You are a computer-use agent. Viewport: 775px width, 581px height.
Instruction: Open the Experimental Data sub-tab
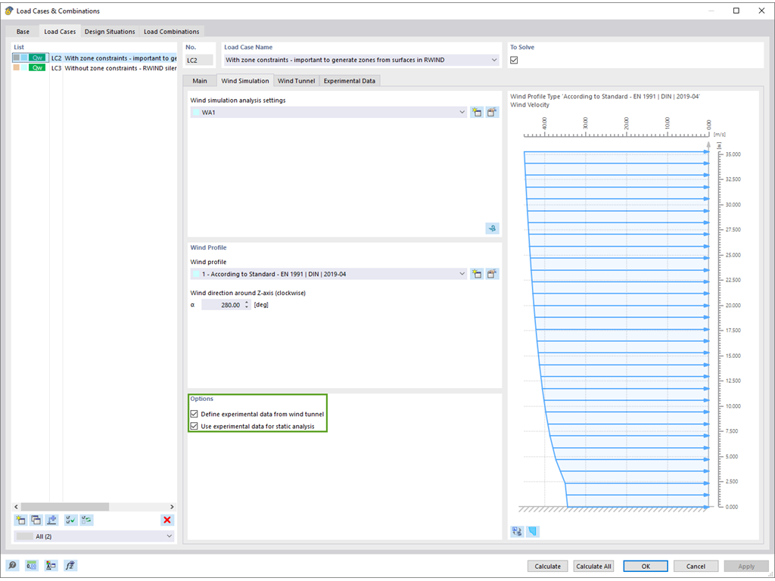coord(350,80)
